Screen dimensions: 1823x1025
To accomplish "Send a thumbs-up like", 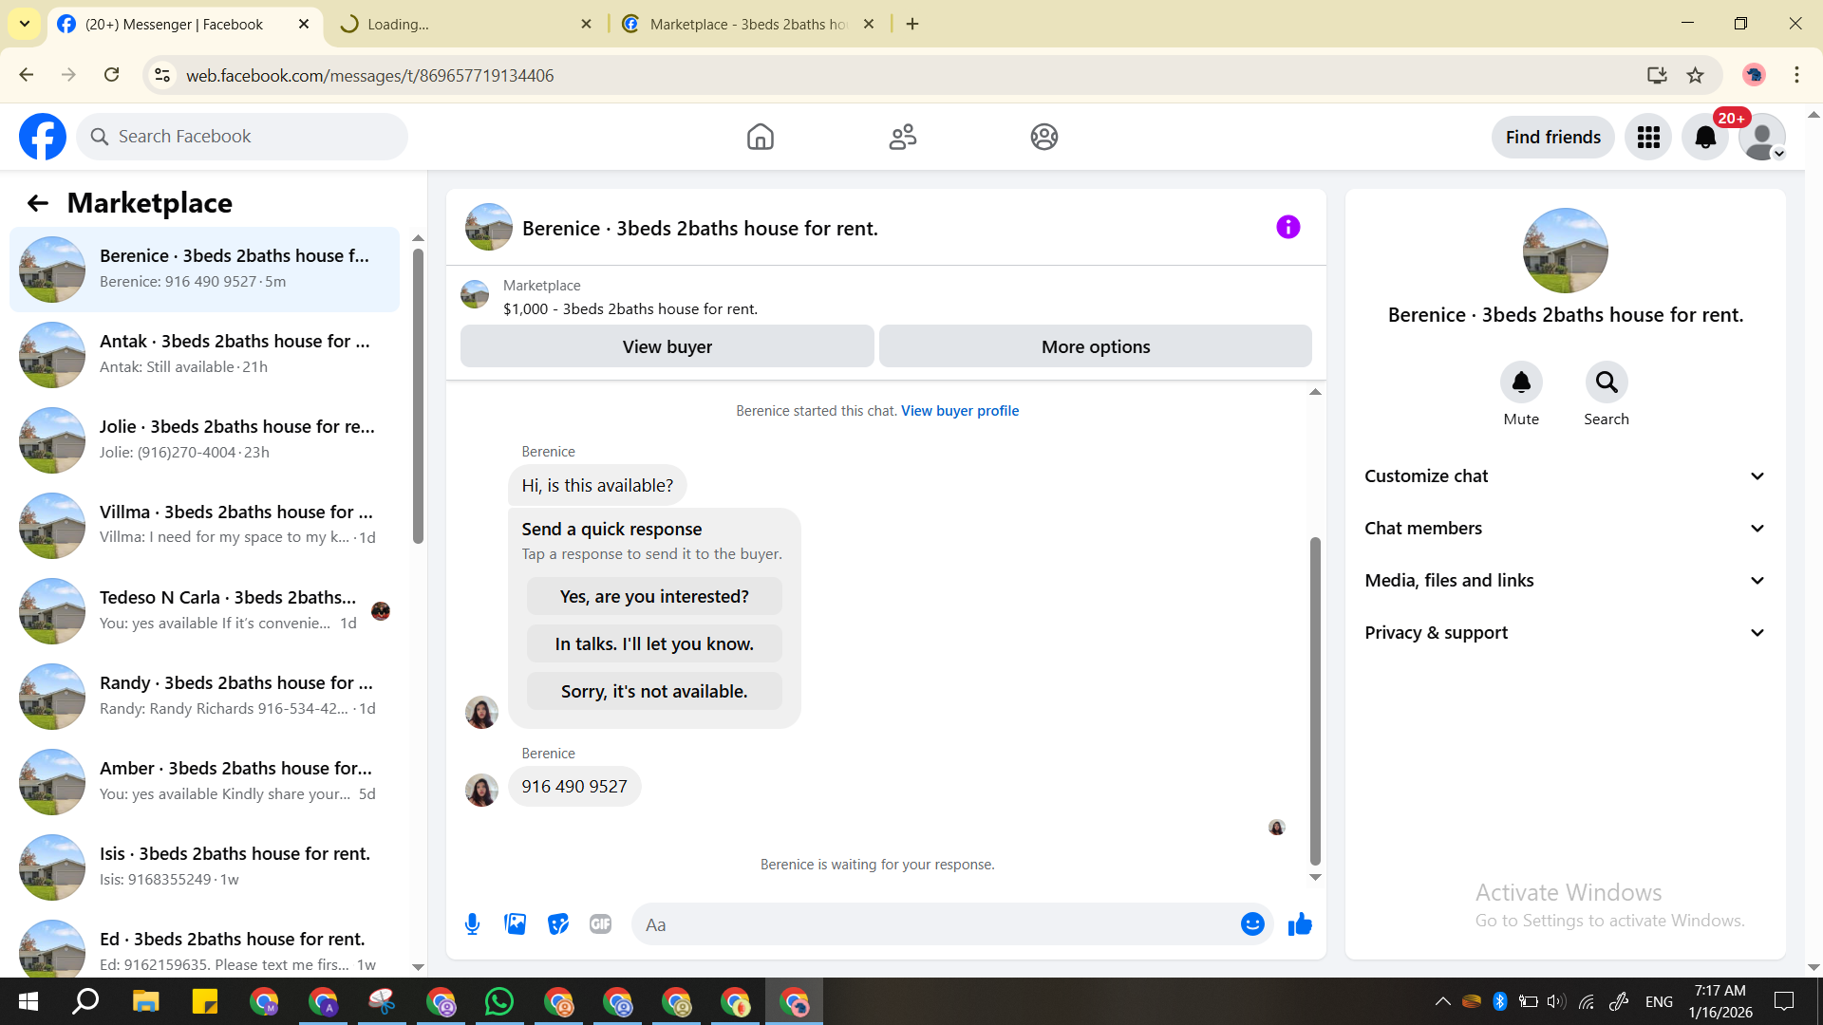I will coord(1300,924).
